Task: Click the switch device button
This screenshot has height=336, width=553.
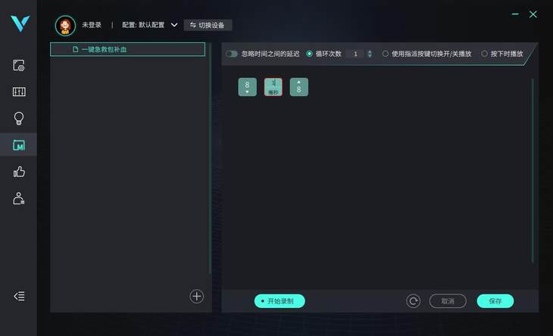Action: 208,25
